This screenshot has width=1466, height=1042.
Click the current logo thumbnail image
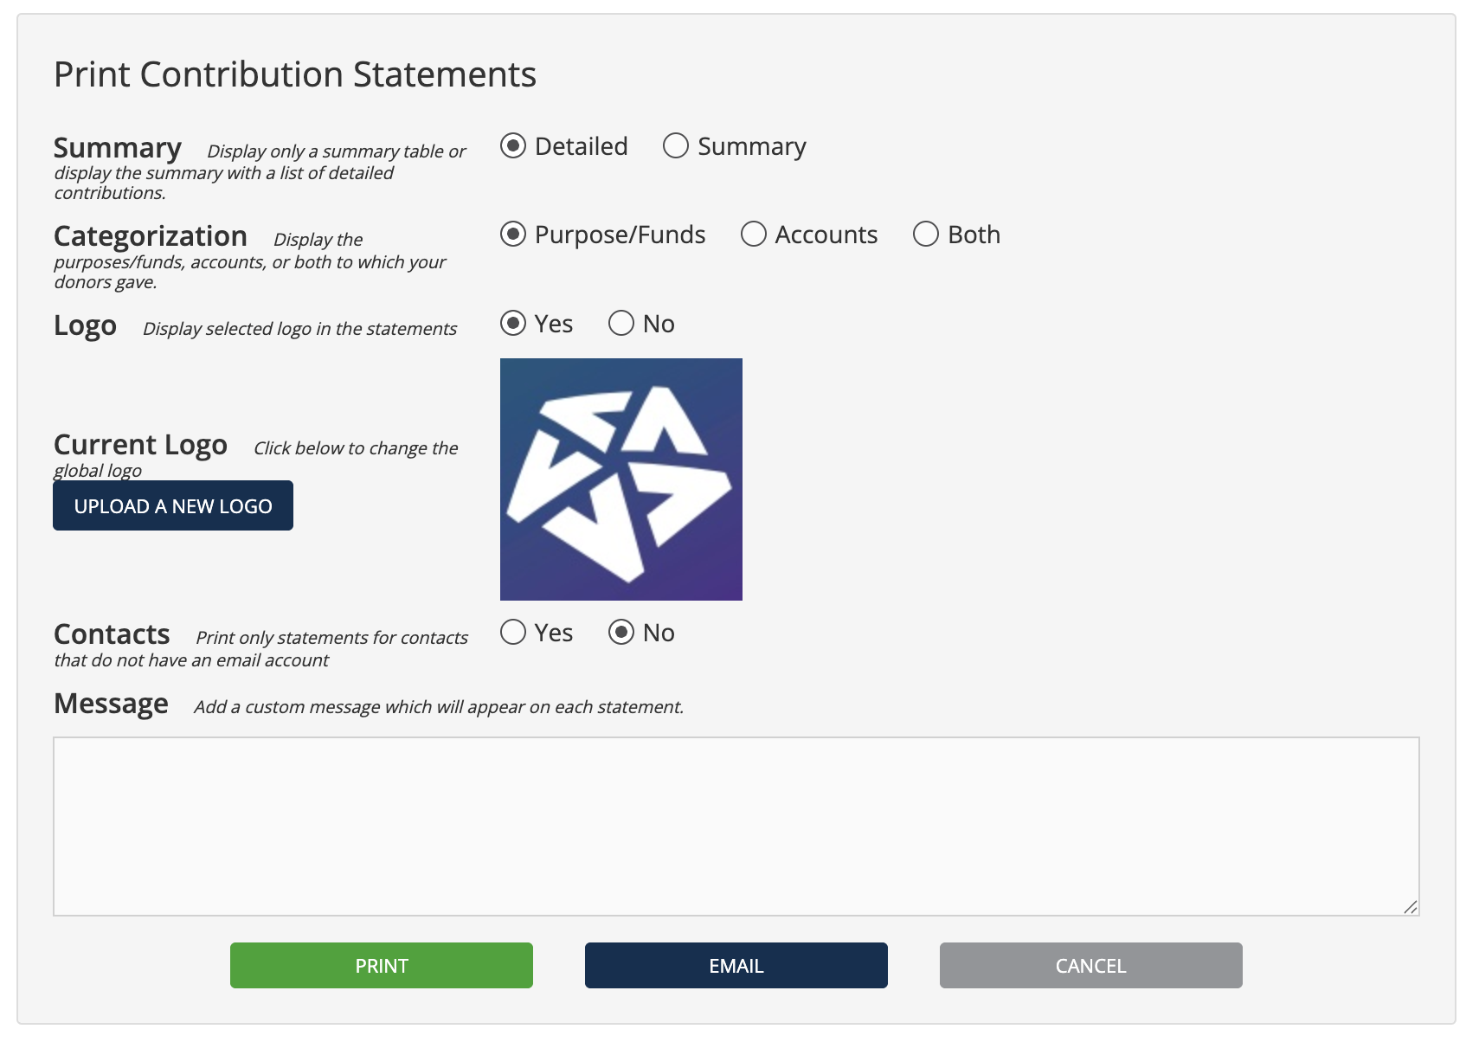[x=621, y=479]
